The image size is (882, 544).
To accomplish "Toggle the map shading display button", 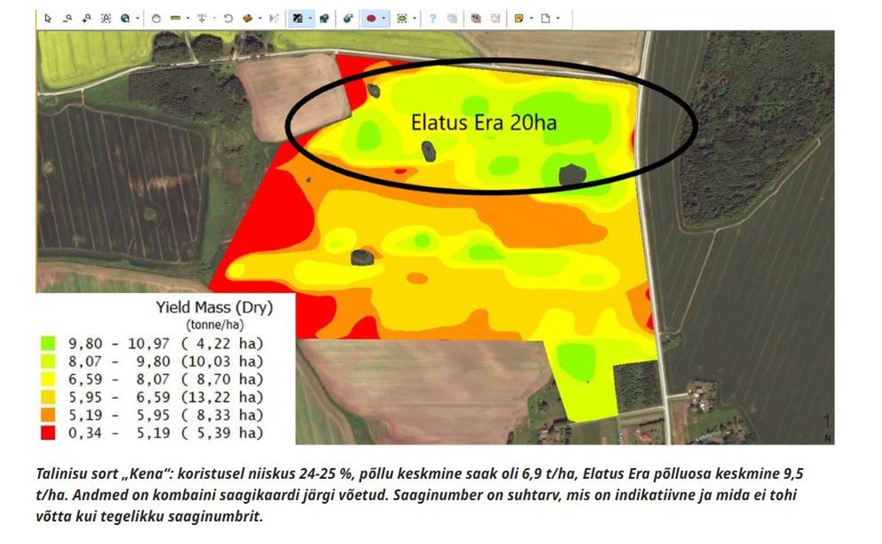I will pos(298,19).
